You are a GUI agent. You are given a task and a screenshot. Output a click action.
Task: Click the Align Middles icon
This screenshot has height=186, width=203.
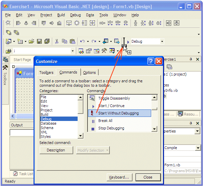(52, 23)
